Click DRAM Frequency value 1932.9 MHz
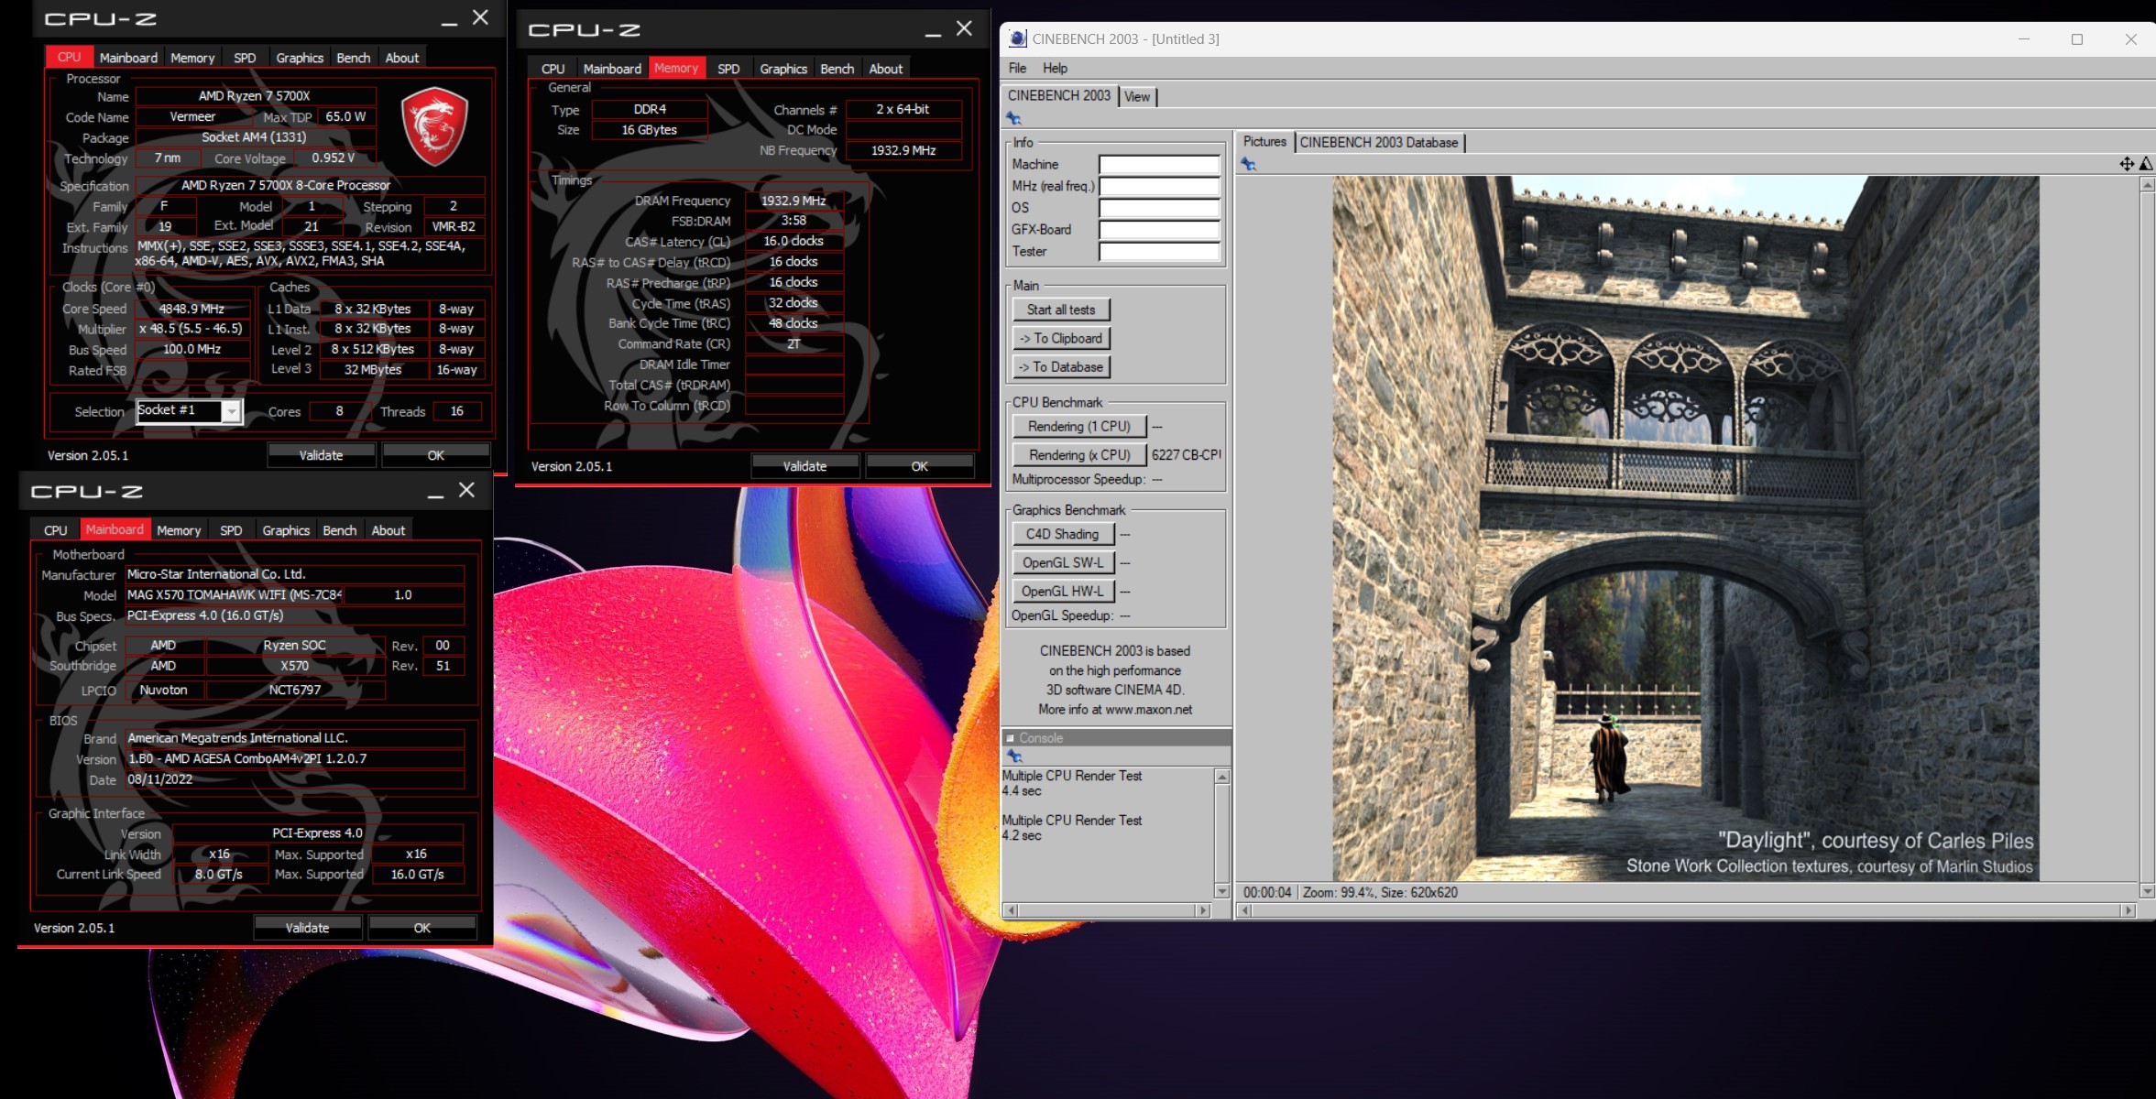 [793, 201]
